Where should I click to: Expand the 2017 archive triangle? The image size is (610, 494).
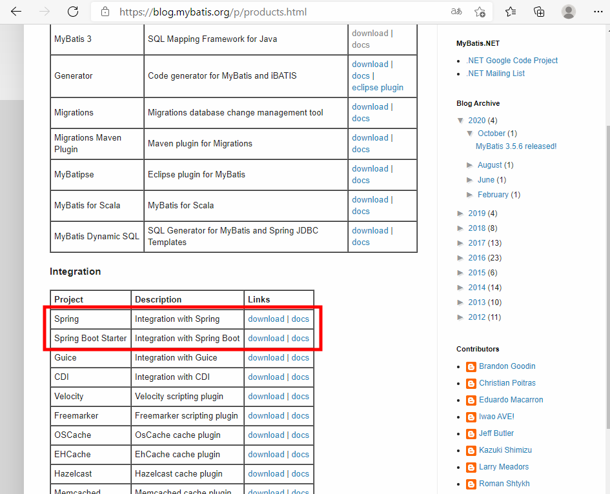click(x=461, y=243)
